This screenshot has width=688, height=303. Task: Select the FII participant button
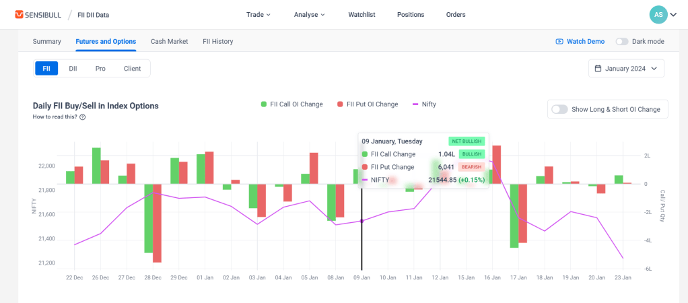[x=46, y=69]
